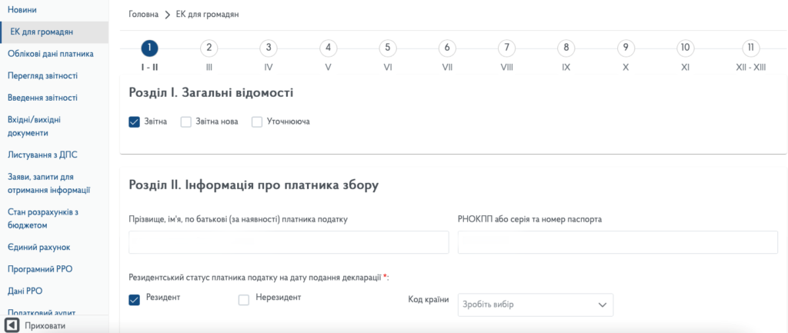Go to step 8 circle (section IX)
Screen dimensions: 788x333
click(x=566, y=48)
